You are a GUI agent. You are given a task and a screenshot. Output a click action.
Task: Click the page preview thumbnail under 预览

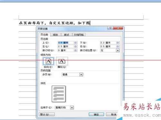click(59, 94)
